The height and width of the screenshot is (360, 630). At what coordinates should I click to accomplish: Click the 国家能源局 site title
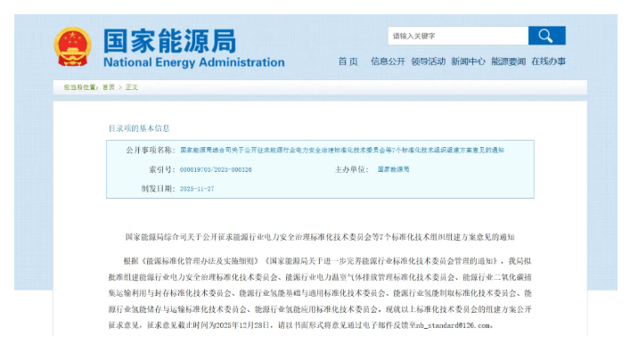pos(169,40)
